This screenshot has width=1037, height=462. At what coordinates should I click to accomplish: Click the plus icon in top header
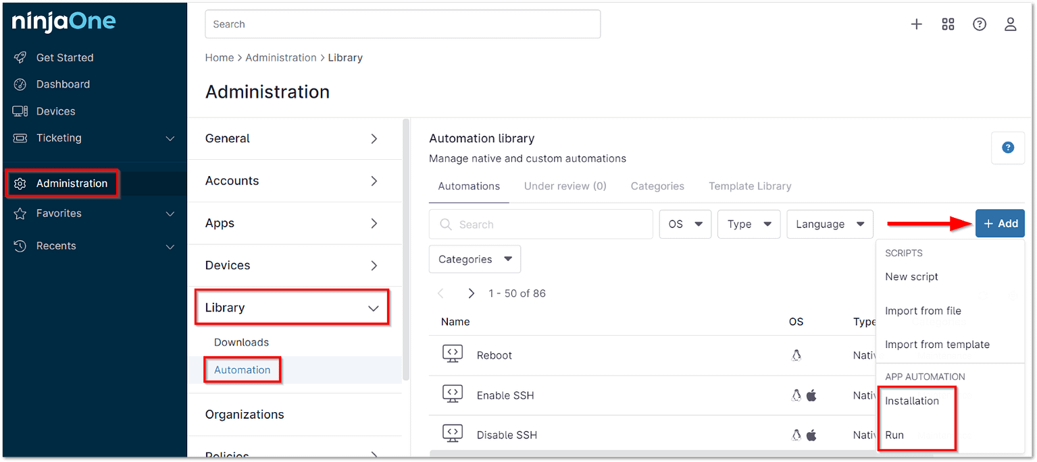916,24
